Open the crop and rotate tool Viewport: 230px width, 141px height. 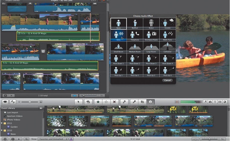142,102
